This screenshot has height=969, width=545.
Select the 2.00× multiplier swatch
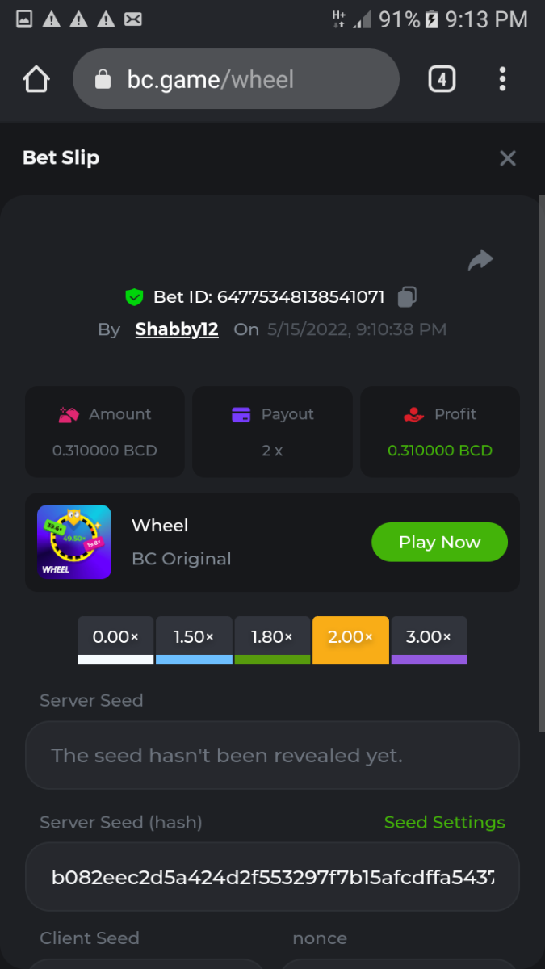pos(350,639)
